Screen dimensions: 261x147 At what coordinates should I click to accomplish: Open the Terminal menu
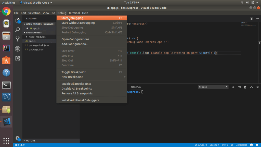click(74, 13)
